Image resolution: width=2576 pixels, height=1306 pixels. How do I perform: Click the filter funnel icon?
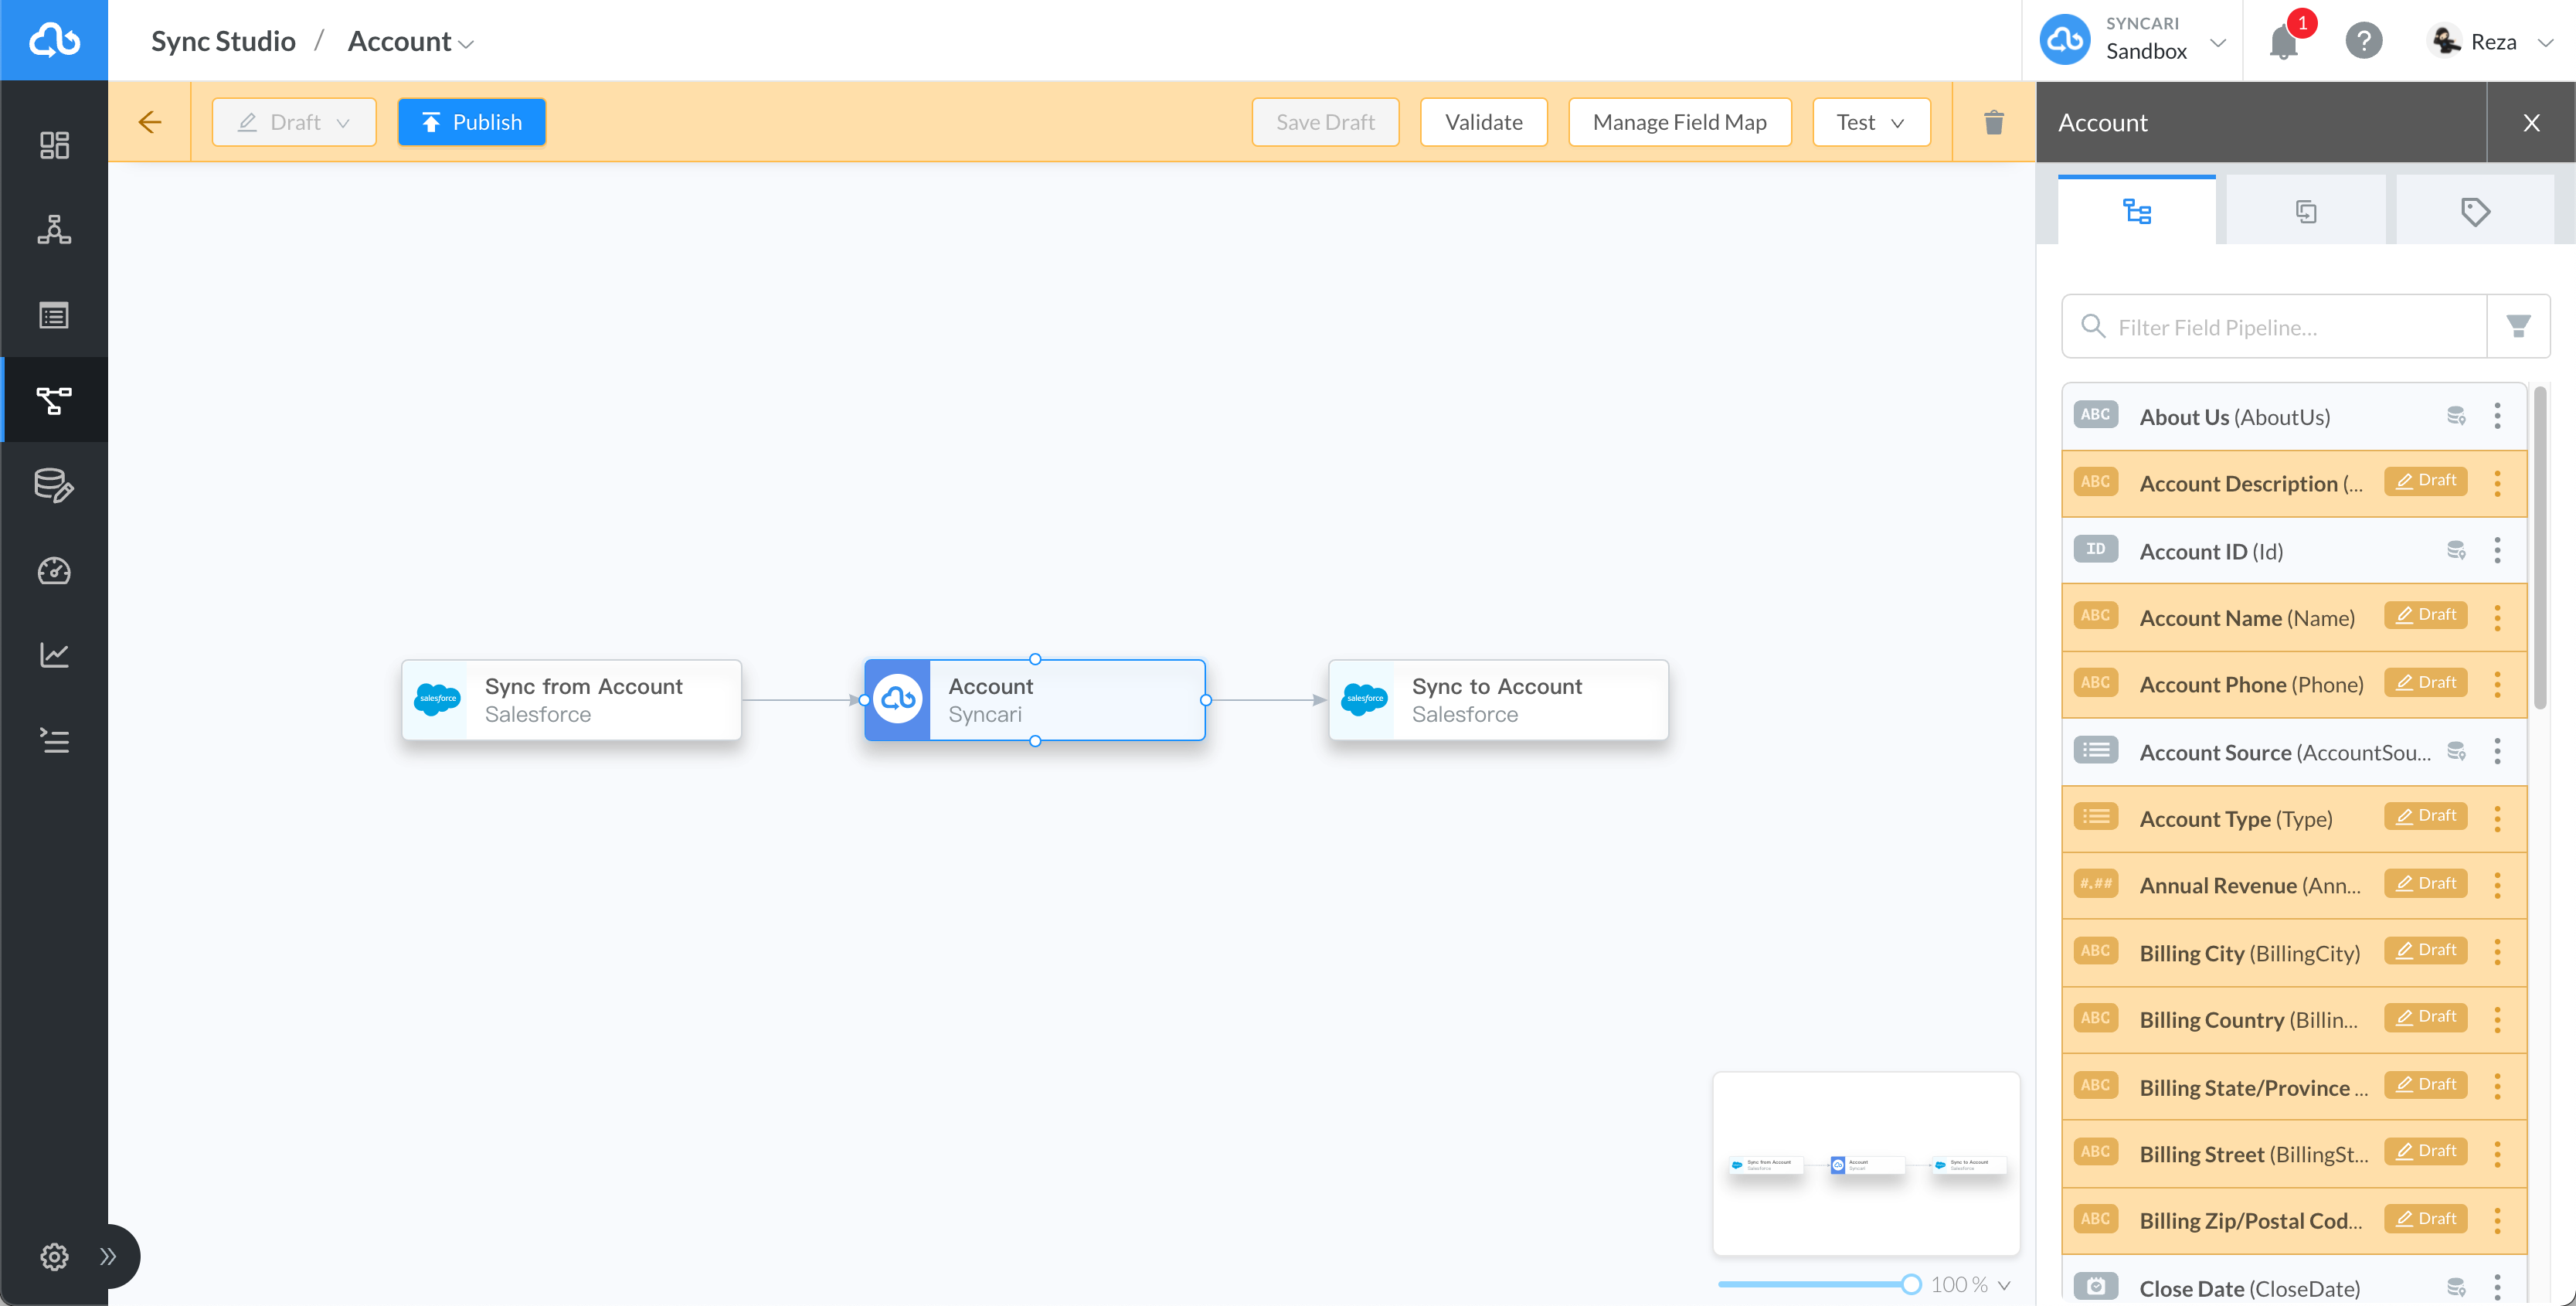2518,326
